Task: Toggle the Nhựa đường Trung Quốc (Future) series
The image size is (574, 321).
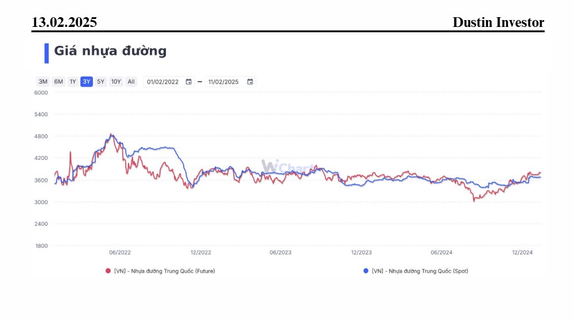Action: (x=164, y=271)
